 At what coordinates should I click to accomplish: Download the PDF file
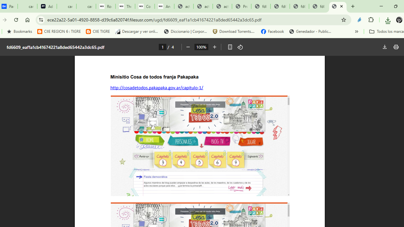click(x=384, y=47)
